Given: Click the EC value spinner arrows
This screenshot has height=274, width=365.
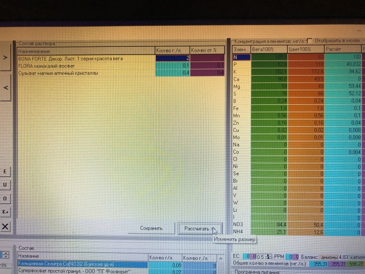Looking at the screenshot, I should click(x=268, y=257).
